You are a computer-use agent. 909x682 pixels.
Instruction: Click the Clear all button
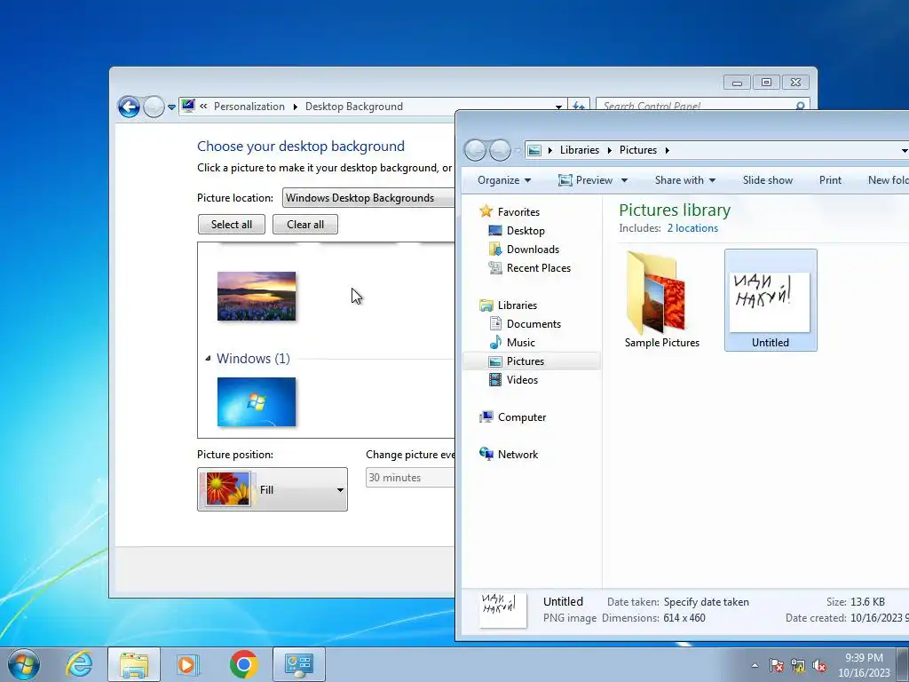pyautogui.click(x=305, y=225)
